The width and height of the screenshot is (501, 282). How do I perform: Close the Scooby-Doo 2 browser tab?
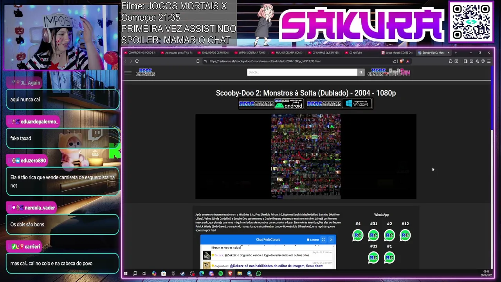click(449, 52)
